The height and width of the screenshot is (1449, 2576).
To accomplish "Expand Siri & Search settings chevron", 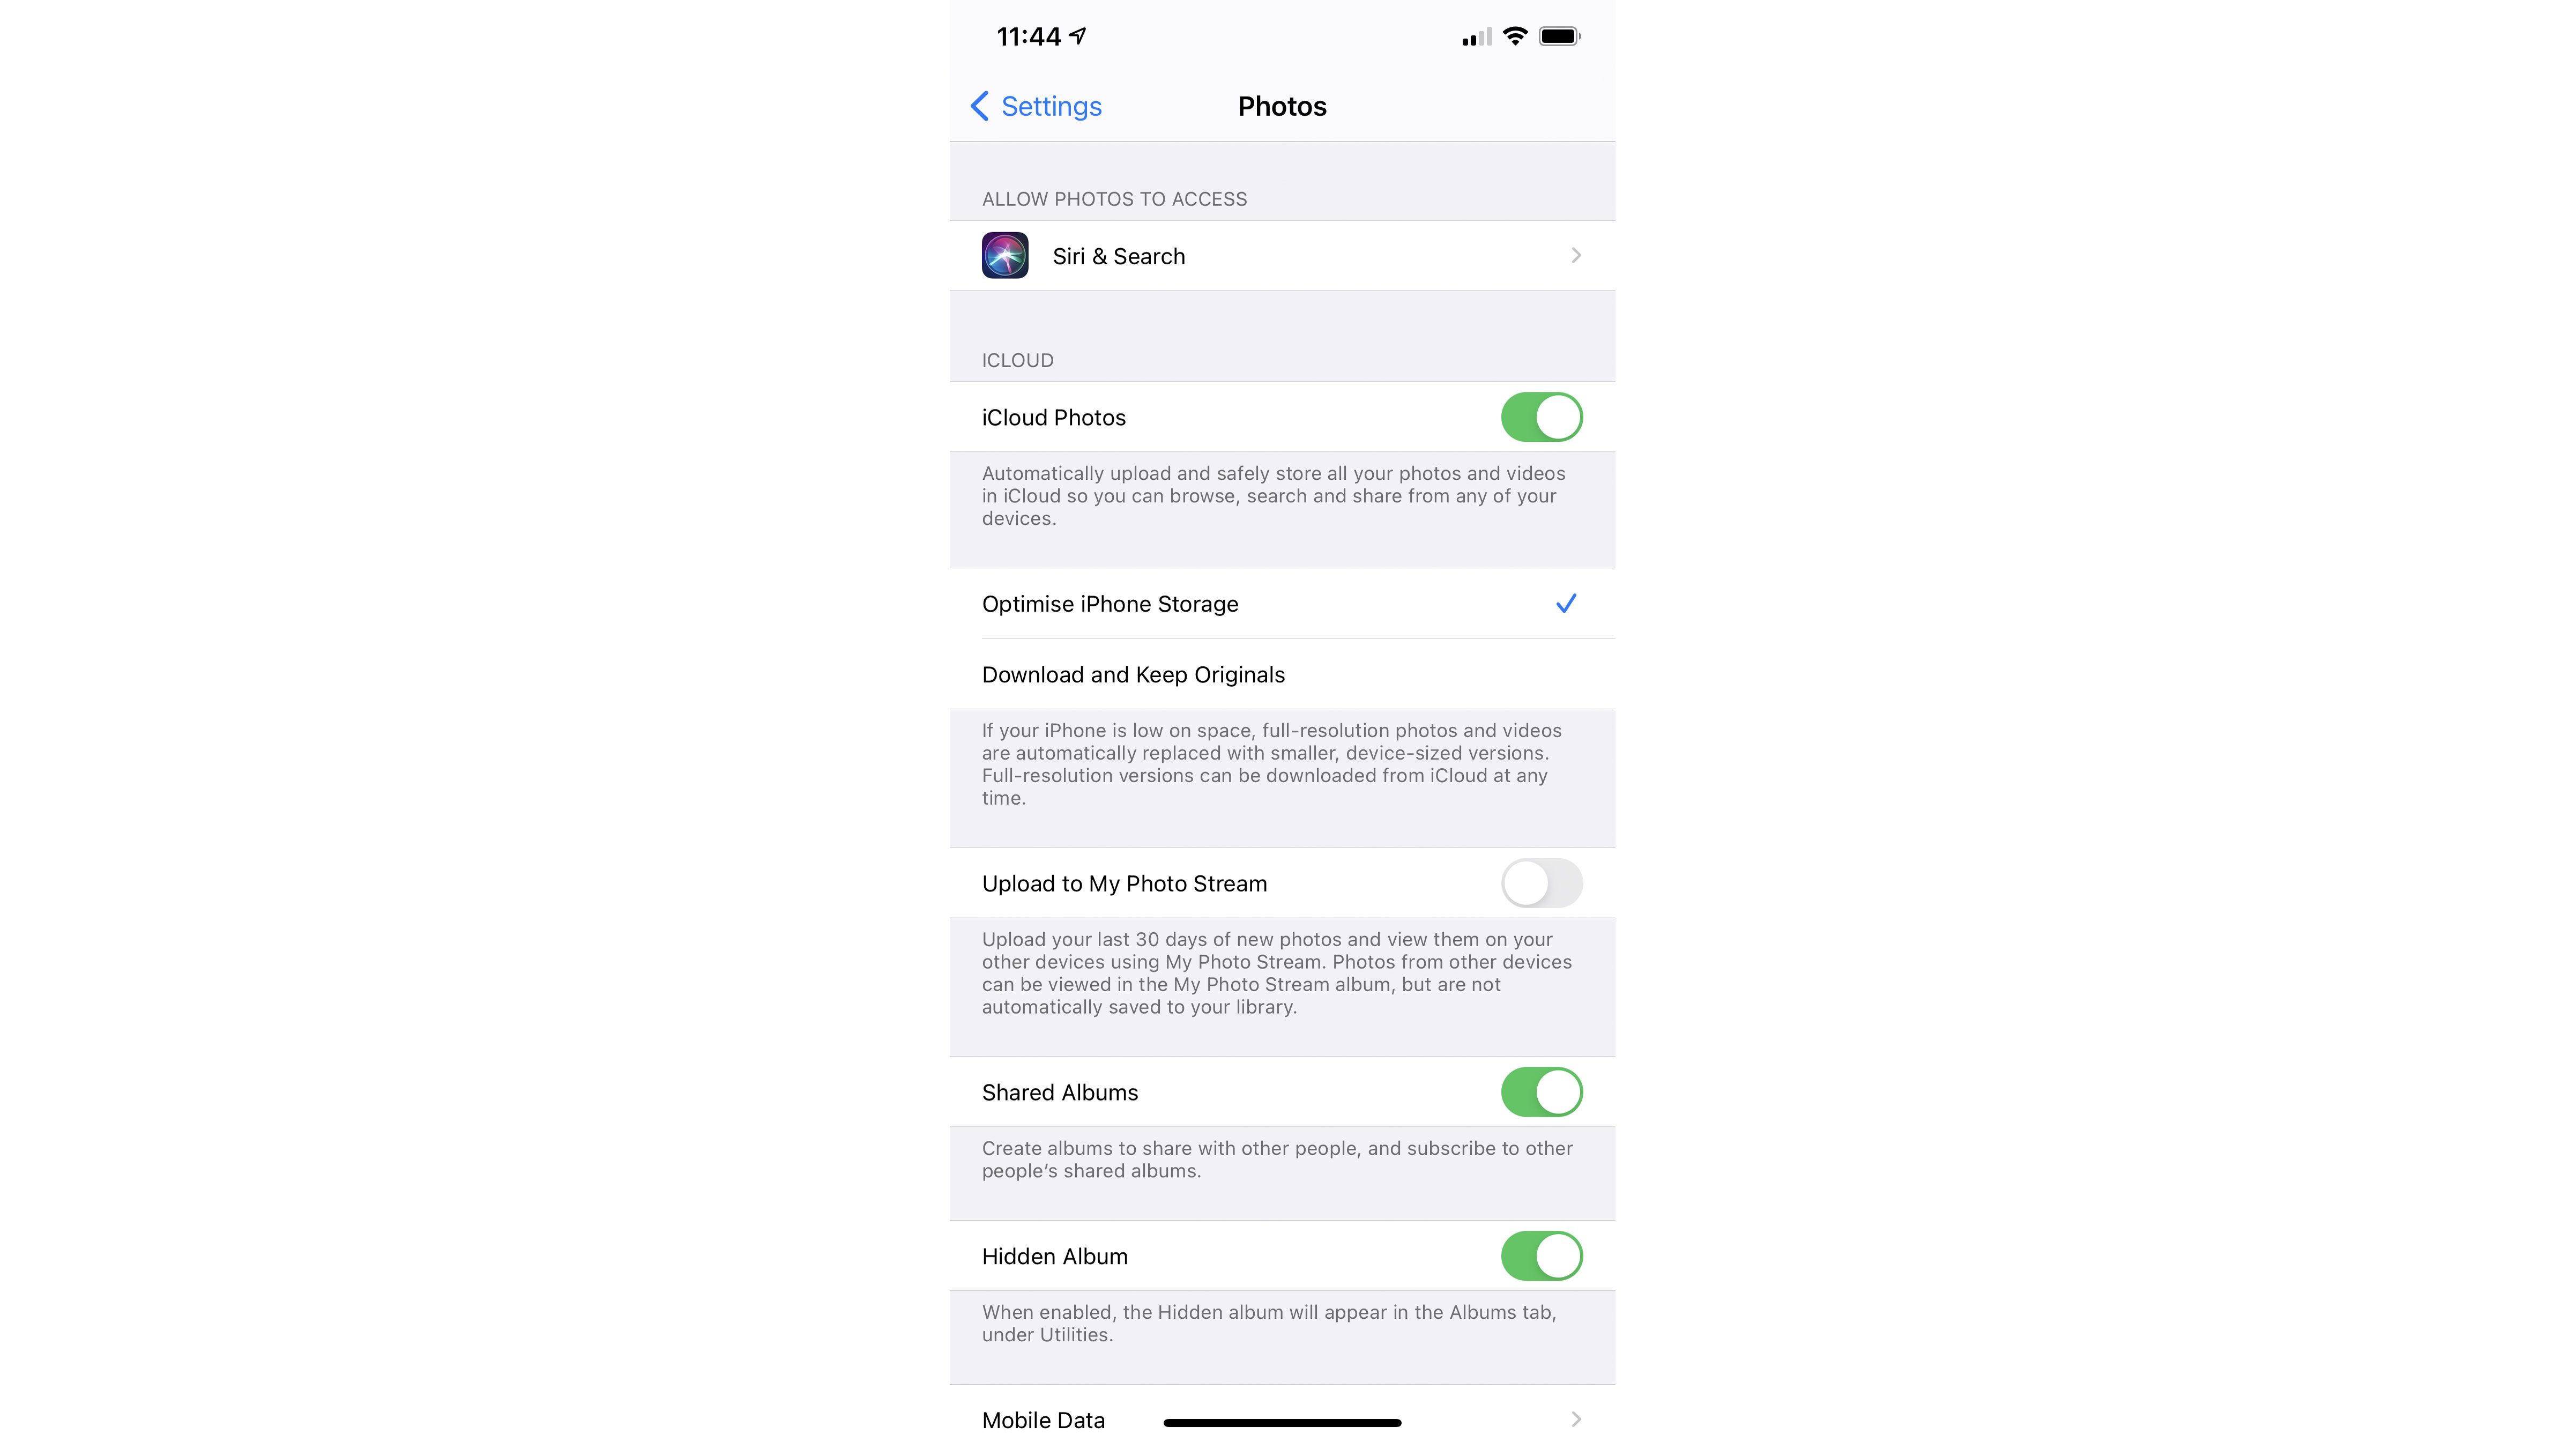I will point(1575,255).
